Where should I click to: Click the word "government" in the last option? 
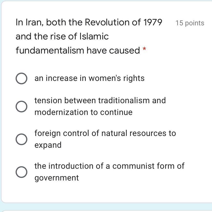coord(57,178)
